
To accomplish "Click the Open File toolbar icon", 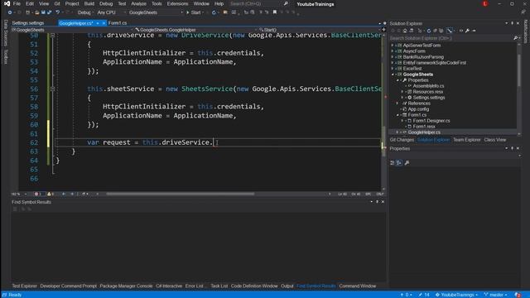I will [36, 12].
